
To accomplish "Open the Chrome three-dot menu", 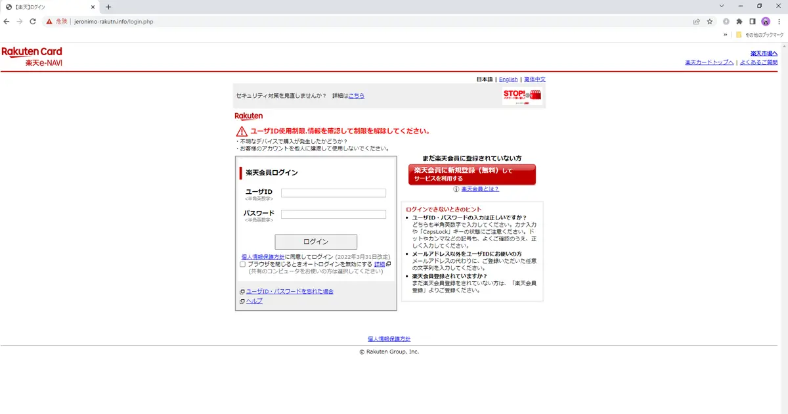I will tap(779, 21).
